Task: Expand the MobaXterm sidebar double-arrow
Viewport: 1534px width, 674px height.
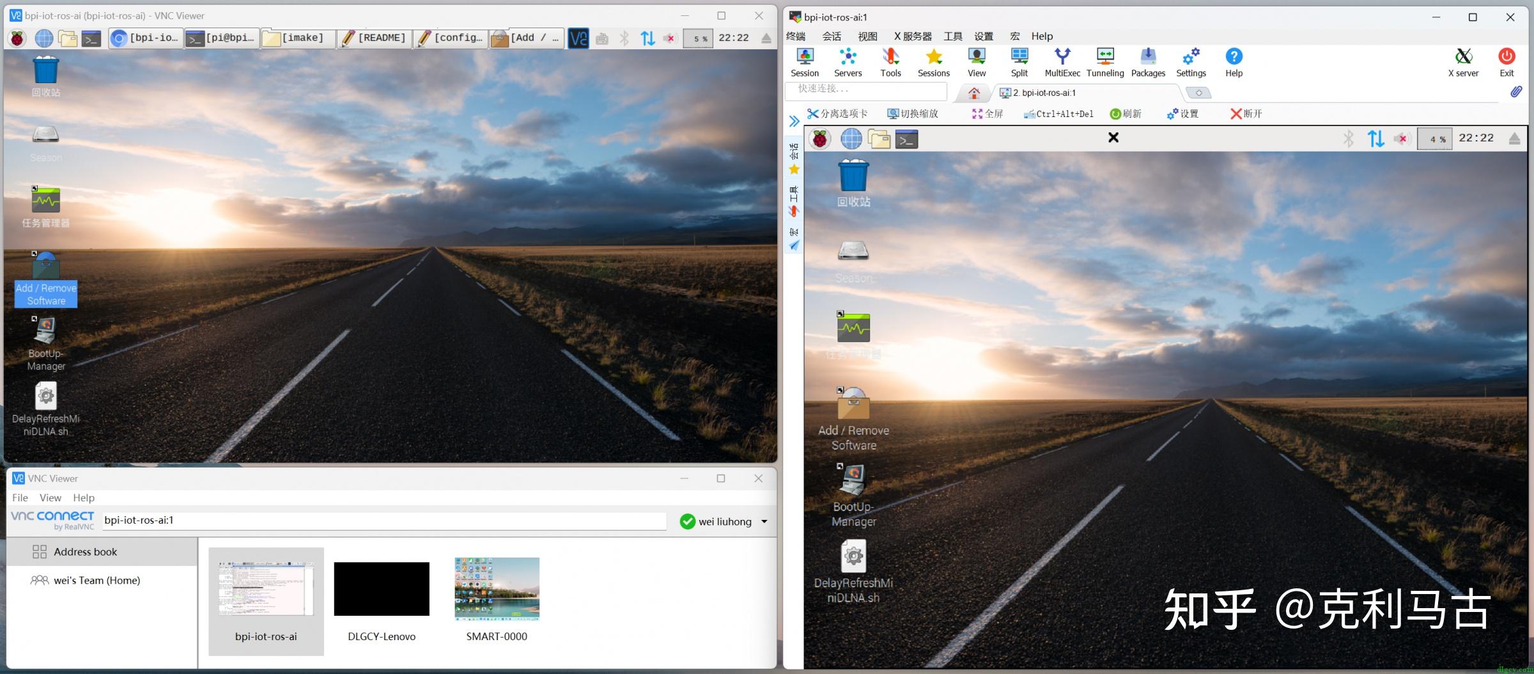Action: (x=794, y=121)
